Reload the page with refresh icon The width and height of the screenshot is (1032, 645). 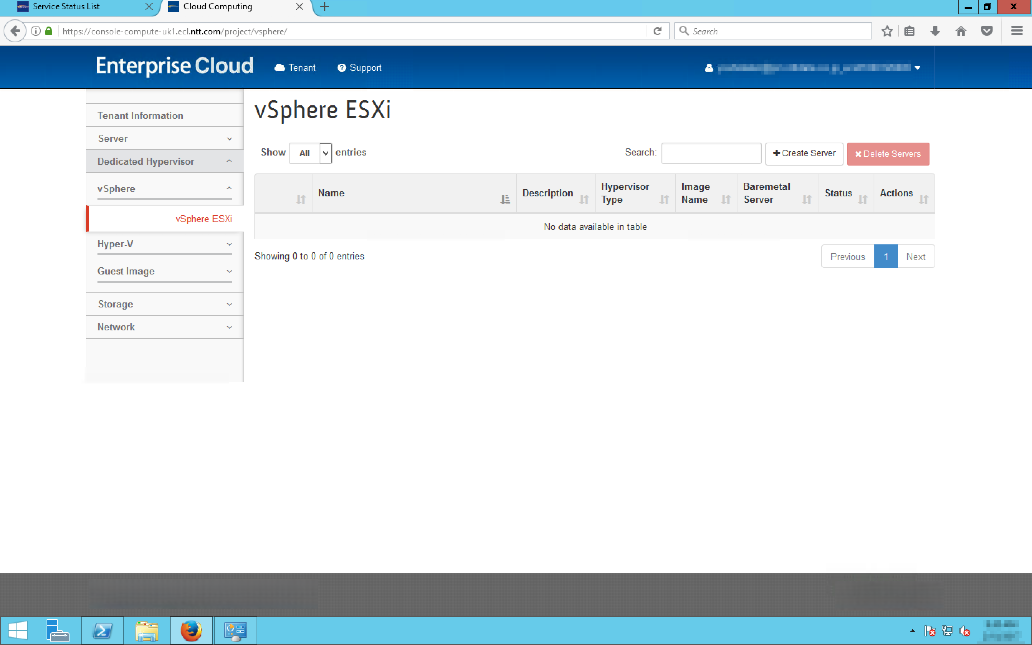(x=657, y=31)
